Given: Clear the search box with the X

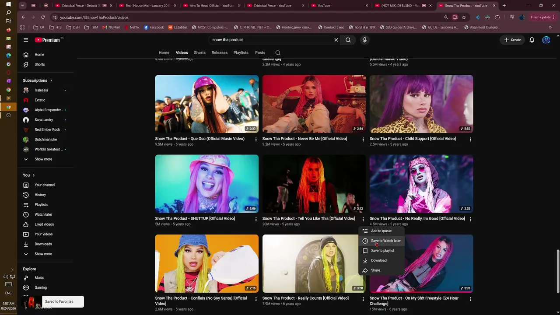Looking at the screenshot, I should pos(336,40).
